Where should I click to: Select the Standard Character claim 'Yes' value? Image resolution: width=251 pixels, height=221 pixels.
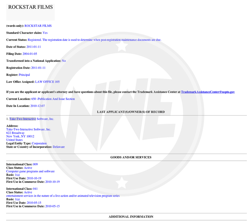point(45,33)
